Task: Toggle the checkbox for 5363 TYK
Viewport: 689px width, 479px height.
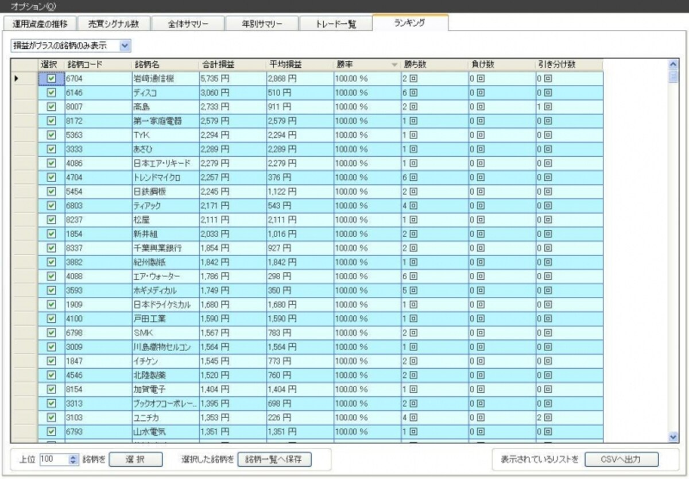Action: pos(52,135)
